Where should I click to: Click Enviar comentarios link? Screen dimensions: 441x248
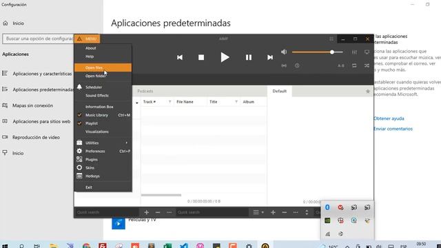393,129
